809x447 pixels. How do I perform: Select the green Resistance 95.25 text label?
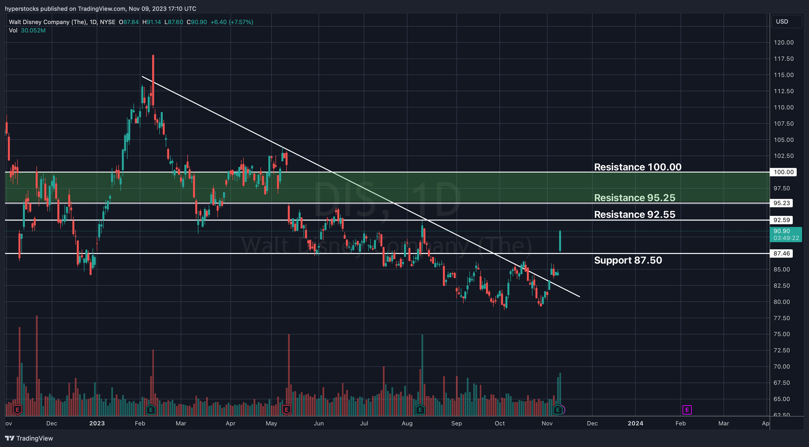634,198
